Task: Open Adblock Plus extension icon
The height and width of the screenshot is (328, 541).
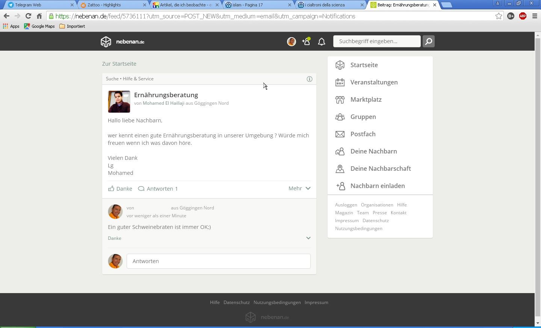Action: click(523, 16)
